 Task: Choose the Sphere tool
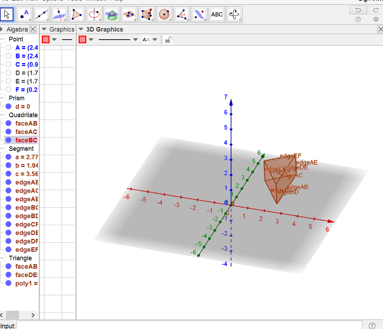click(x=164, y=14)
